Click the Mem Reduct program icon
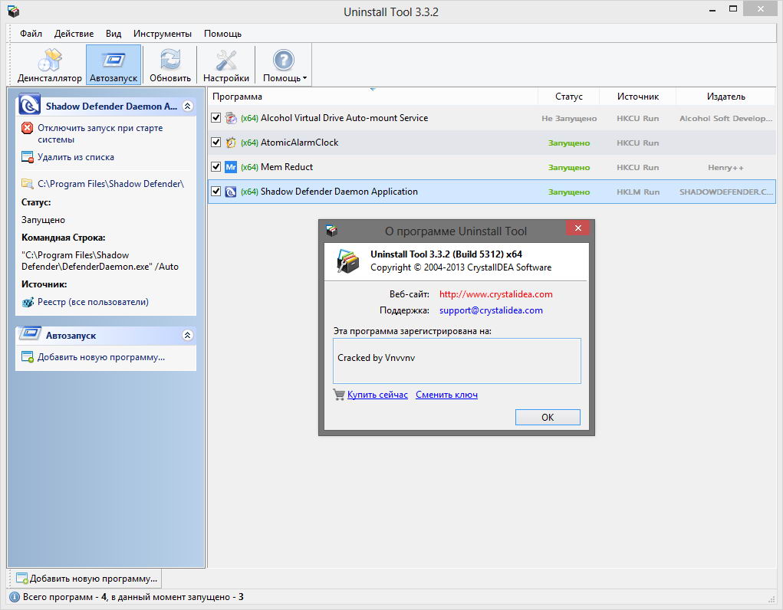The image size is (783, 610). click(231, 167)
